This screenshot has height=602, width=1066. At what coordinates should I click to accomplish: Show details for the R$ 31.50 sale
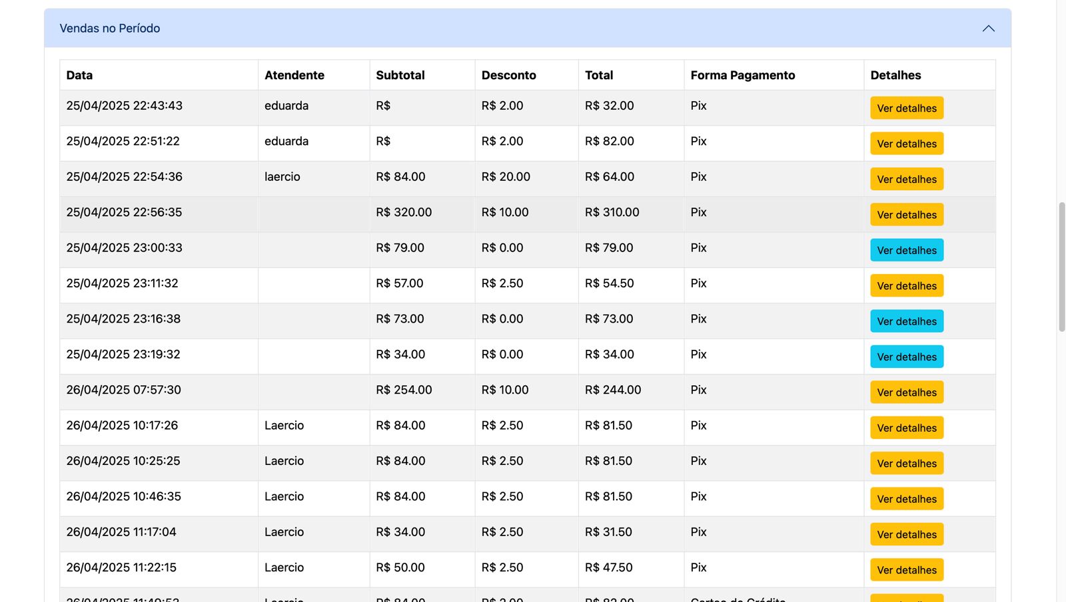tap(906, 535)
